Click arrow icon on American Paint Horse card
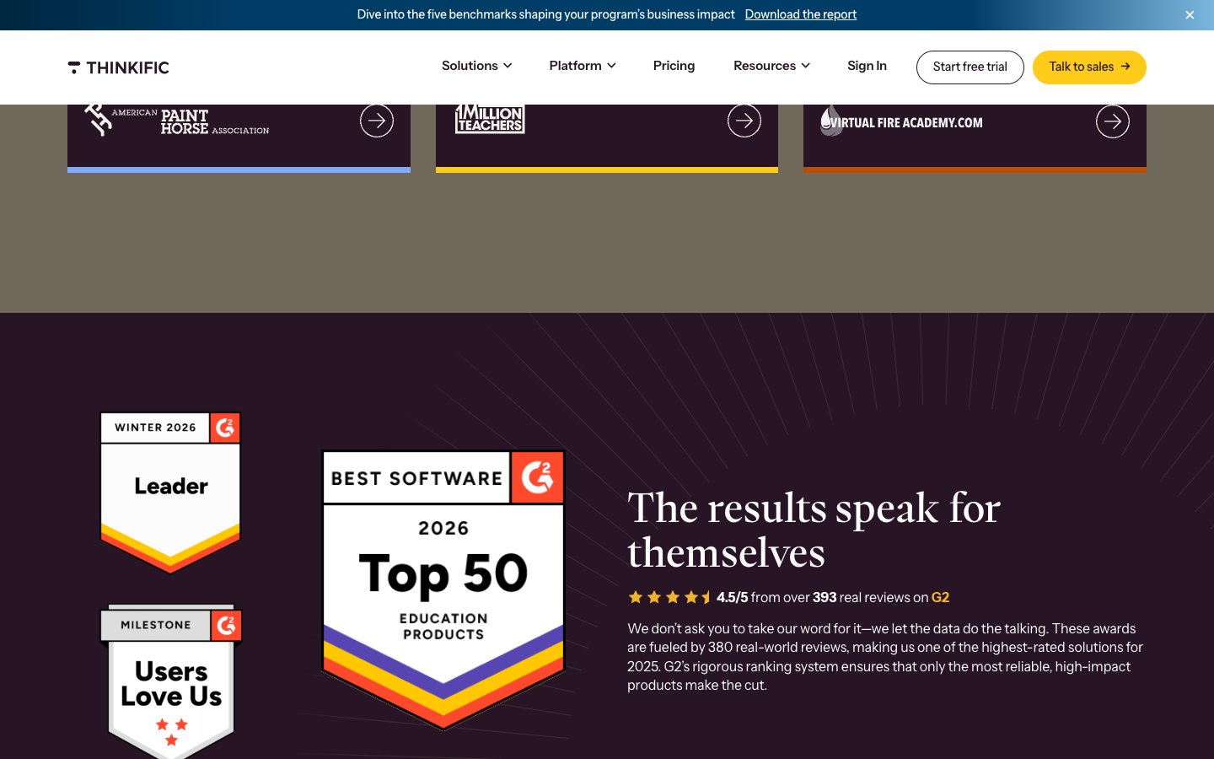 pos(376,121)
